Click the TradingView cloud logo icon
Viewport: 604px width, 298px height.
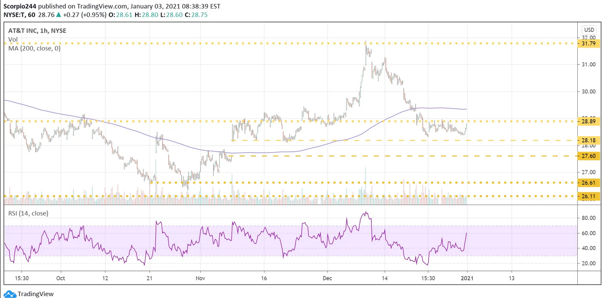[10, 294]
